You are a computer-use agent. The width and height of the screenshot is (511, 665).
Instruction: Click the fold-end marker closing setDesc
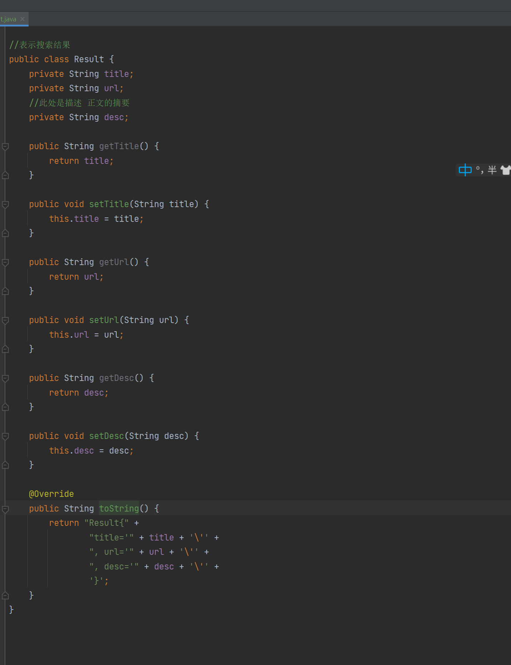(5, 465)
